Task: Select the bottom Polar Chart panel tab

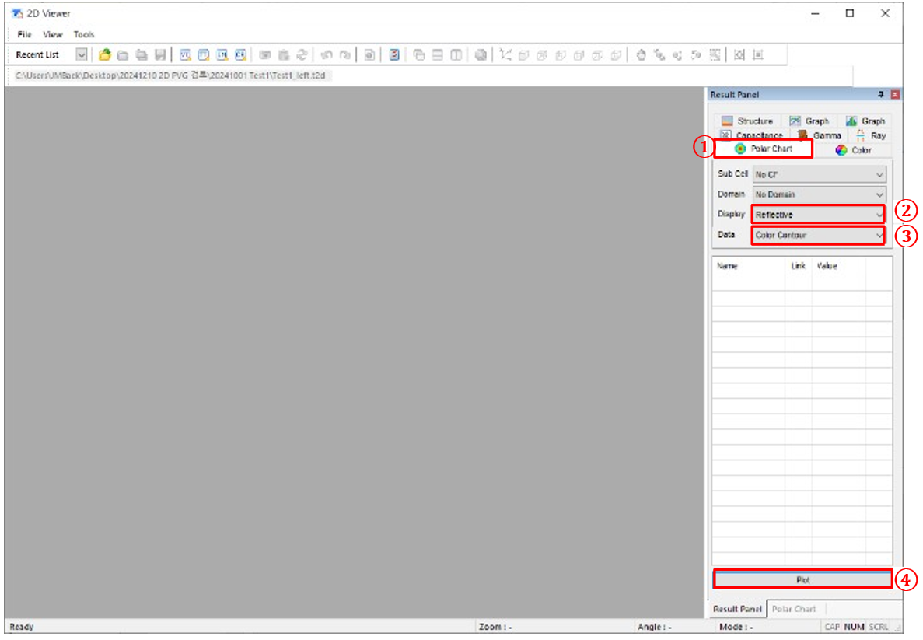Action: (x=794, y=609)
